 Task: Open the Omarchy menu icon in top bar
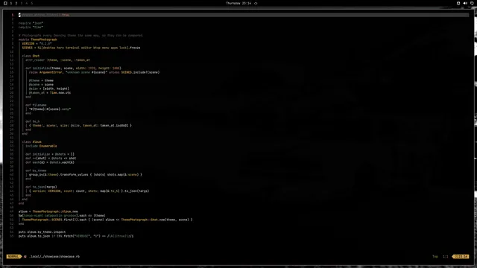tap(5, 3)
